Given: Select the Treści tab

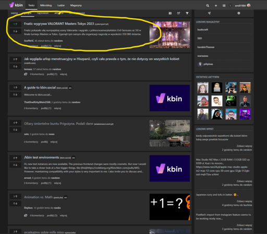Looking at the screenshot, I should (31, 5).
